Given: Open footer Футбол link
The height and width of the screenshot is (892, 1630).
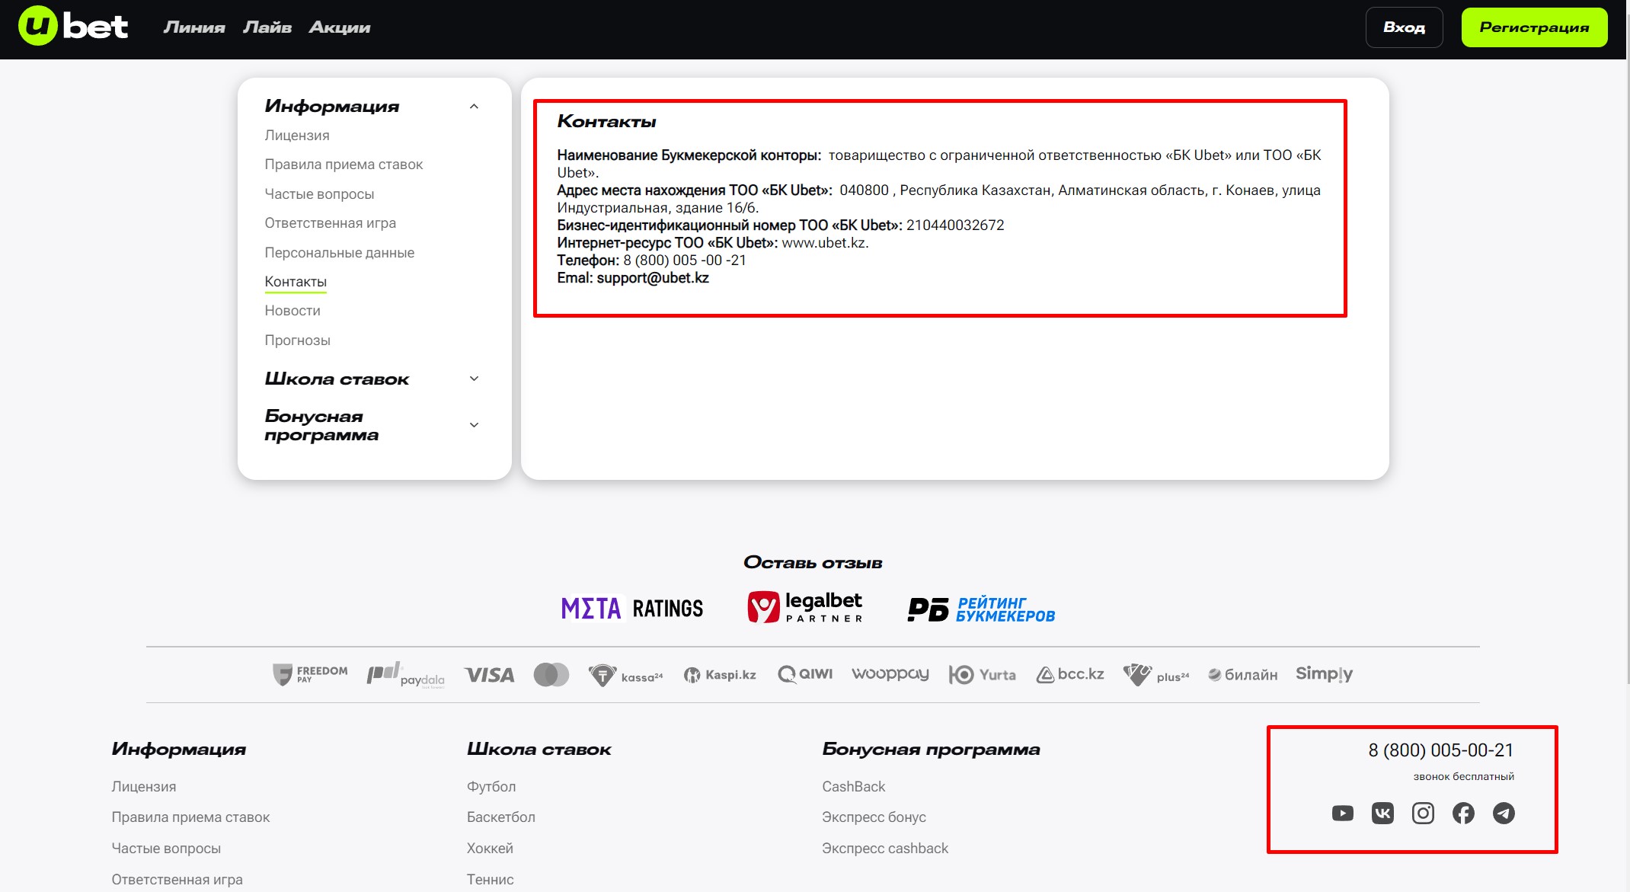Looking at the screenshot, I should [491, 787].
